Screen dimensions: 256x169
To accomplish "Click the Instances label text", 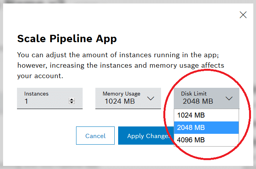I will pos(36,94).
